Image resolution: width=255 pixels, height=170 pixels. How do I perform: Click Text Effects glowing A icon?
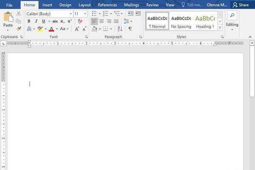pyautogui.click(x=29, y=29)
